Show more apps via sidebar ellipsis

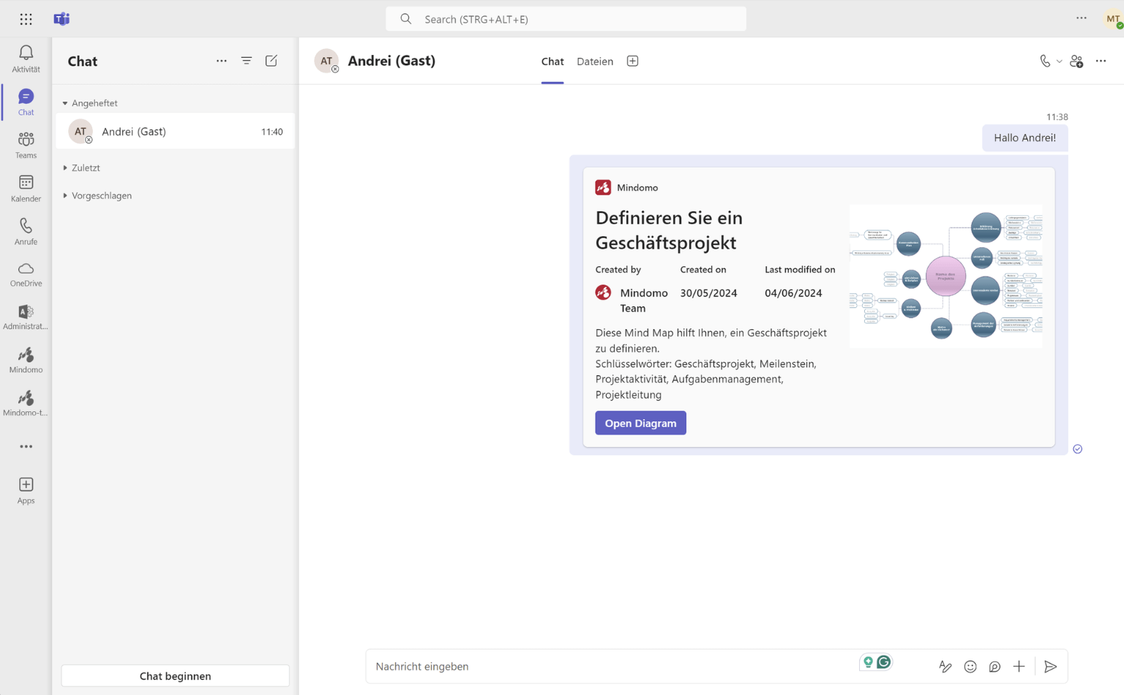tap(26, 446)
